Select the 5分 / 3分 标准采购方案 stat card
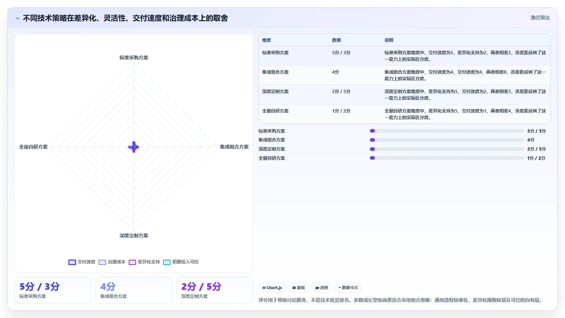This screenshot has height=318, width=565. (53, 290)
